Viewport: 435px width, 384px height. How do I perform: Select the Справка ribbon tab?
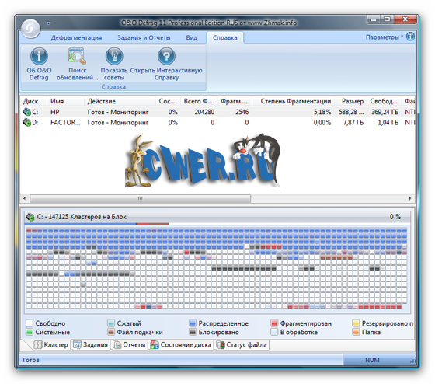coord(225,38)
